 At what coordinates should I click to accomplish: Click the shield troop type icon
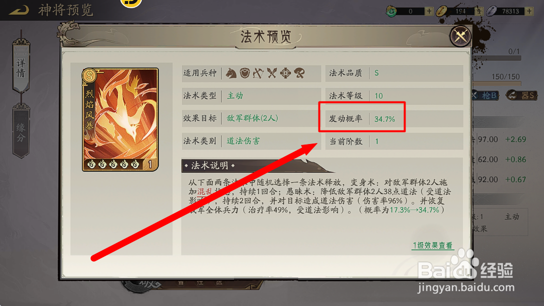(x=244, y=73)
